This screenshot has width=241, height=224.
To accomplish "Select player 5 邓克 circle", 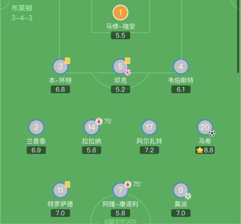I will [x=120, y=66].
